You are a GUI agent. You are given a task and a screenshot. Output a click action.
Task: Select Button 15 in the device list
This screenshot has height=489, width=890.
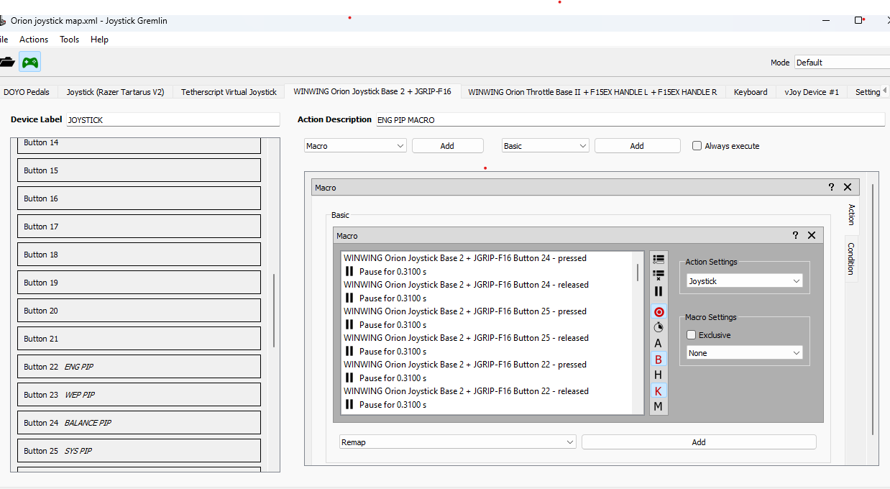tap(139, 170)
